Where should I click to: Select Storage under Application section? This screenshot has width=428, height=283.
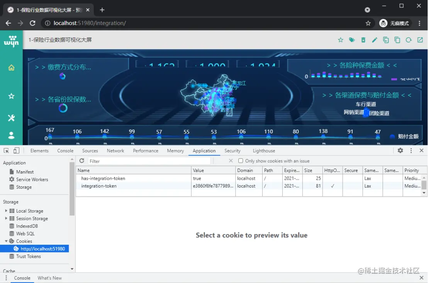(x=24, y=187)
